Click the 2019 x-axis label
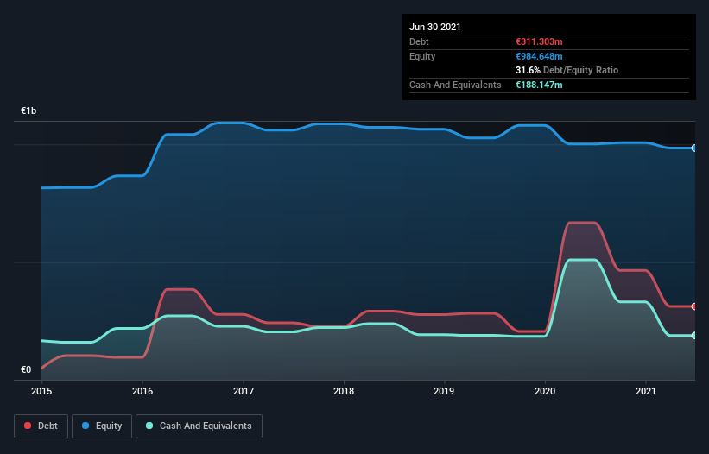The height and width of the screenshot is (454, 709). click(444, 391)
